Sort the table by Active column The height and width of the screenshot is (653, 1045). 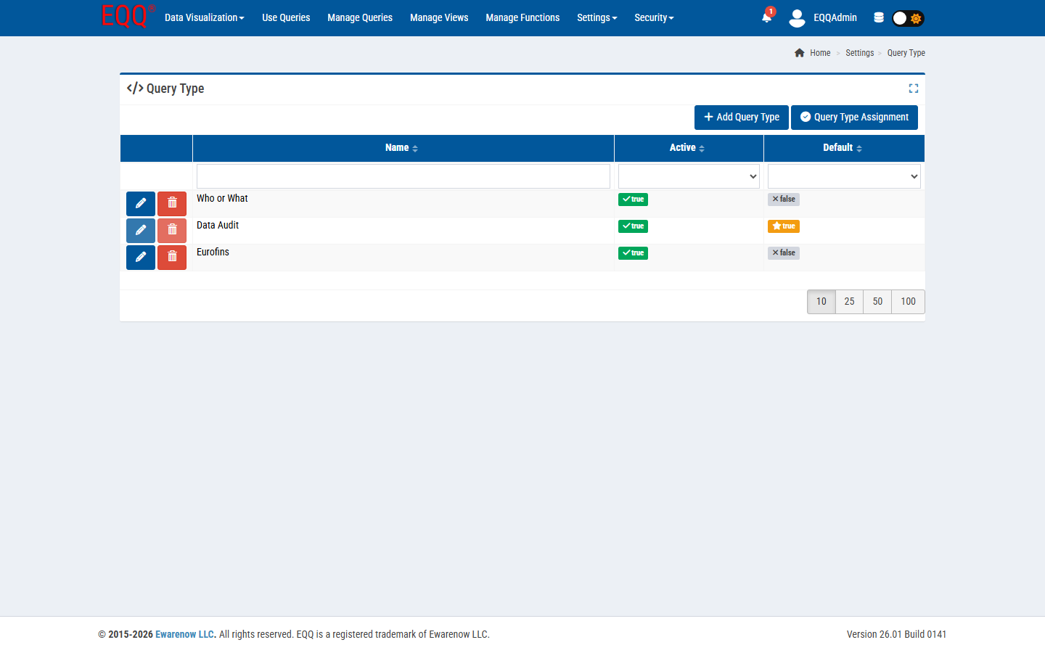click(687, 148)
